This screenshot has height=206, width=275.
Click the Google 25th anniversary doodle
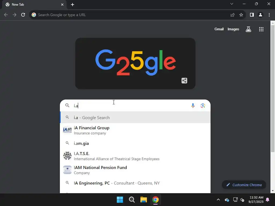pyautogui.click(x=135, y=63)
